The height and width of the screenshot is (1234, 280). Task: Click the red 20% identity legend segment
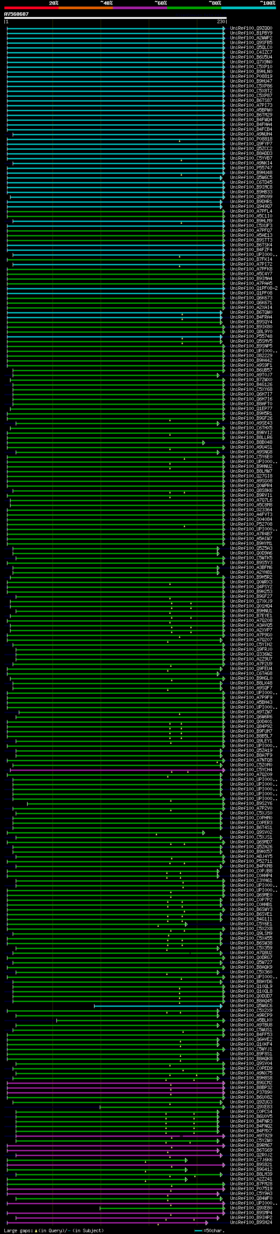pos(31,8)
